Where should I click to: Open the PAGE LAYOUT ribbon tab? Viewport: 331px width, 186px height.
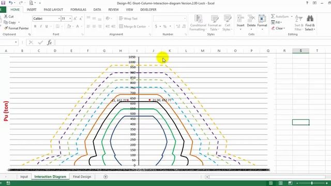click(x=53, y=10)
